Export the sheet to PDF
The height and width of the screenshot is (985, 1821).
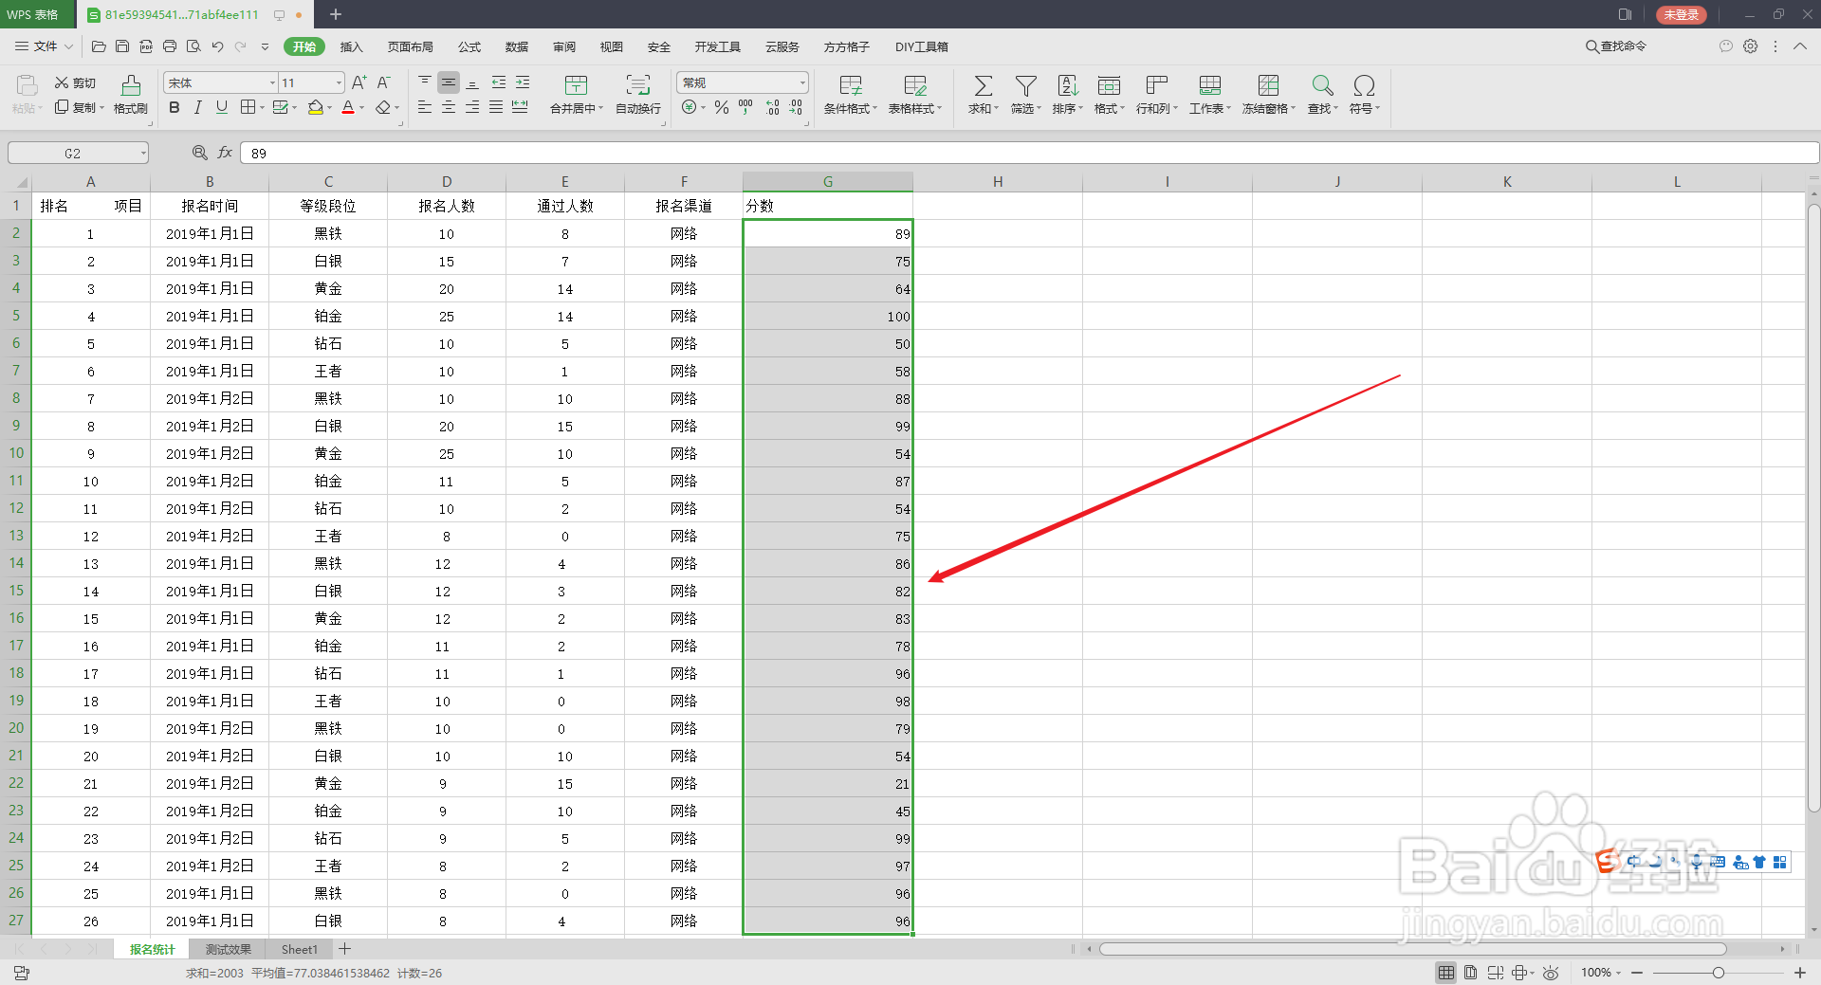click(146, 46)
